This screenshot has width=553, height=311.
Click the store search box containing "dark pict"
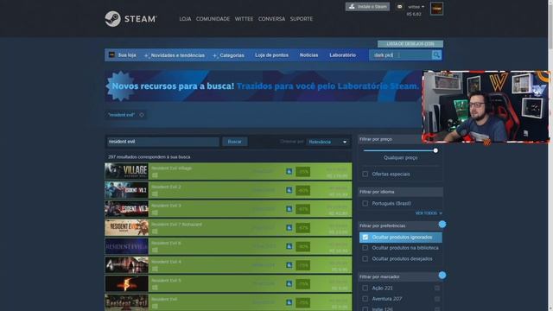coord(400,55)
